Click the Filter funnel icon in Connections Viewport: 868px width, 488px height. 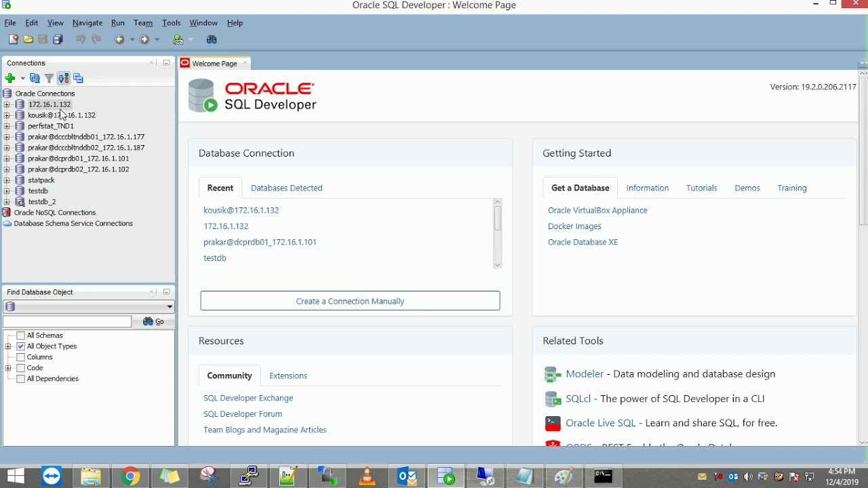[49, 79]
